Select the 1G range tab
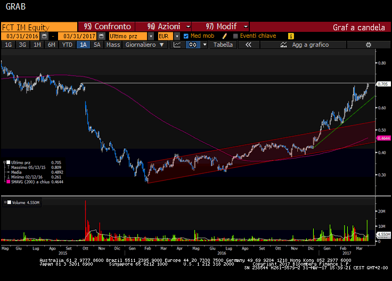The height and width of the screenshot is (281, 392). point(8,45)
